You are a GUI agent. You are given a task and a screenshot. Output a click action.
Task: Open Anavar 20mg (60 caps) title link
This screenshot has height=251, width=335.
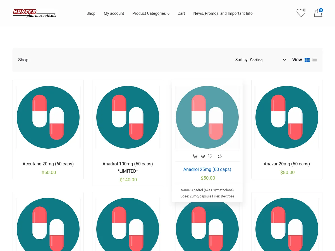pos(287,164)
